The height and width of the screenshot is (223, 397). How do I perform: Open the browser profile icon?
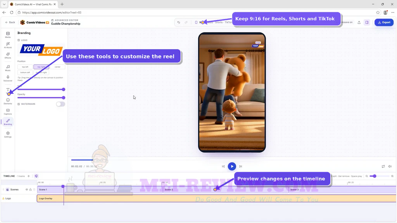[385, 12]
